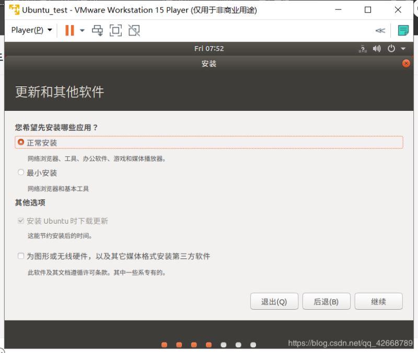Pause the virtual machine with the orange pause icon
This screenshot has width=418, height=353.
[69, 30]
